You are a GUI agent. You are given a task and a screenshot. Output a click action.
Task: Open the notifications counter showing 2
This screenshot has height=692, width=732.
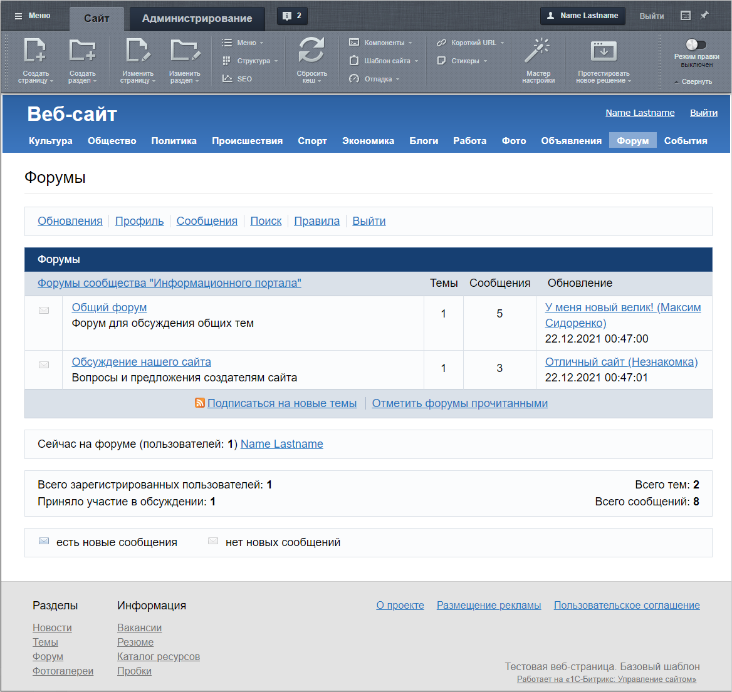(292, 16)
